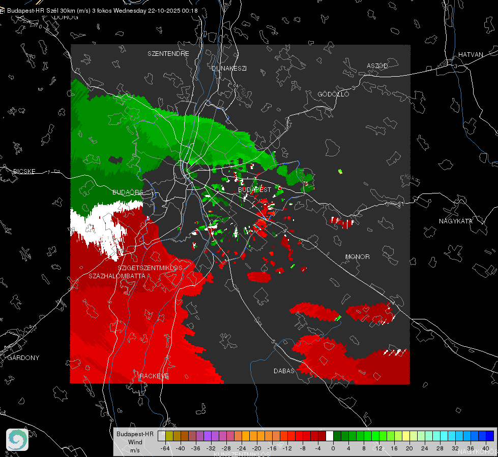
Task: Click the DUNAKESZI map label
Action: (x=229, y=69)
